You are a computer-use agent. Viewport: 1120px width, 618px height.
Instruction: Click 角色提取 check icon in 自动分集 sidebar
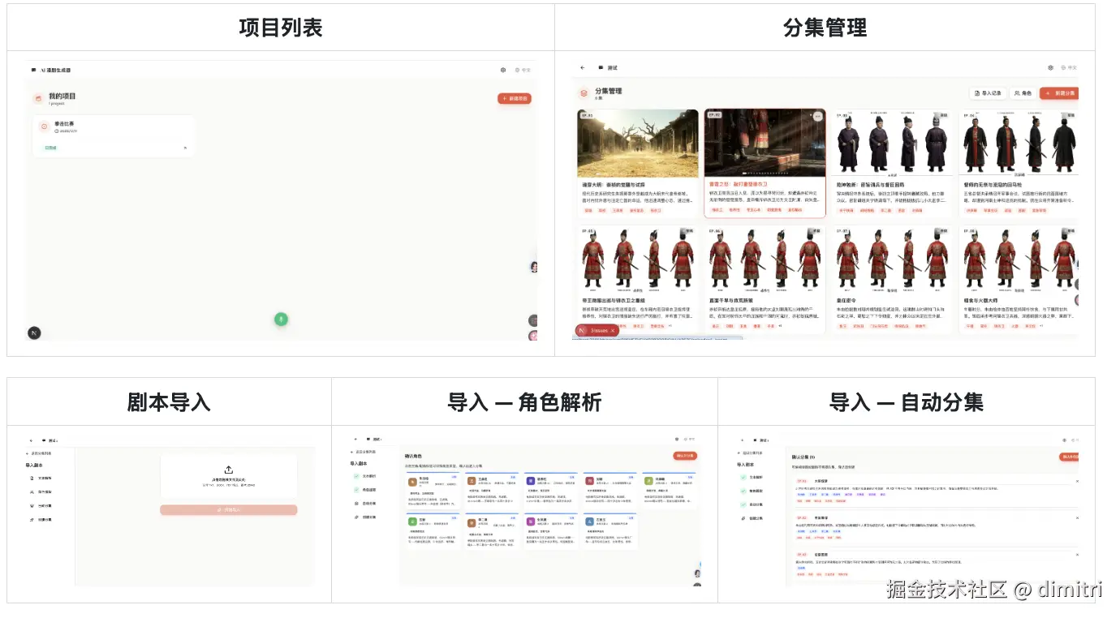pyautogui.click(x=743, y=491)
